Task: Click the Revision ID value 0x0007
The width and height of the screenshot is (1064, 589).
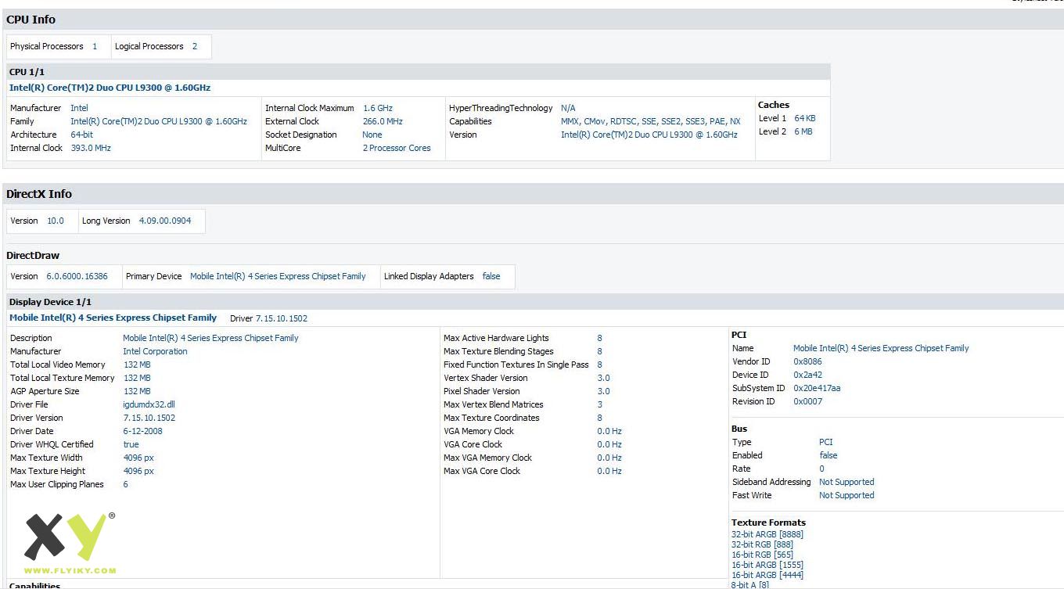Action: pyautogui.click(x=807, y=401)
